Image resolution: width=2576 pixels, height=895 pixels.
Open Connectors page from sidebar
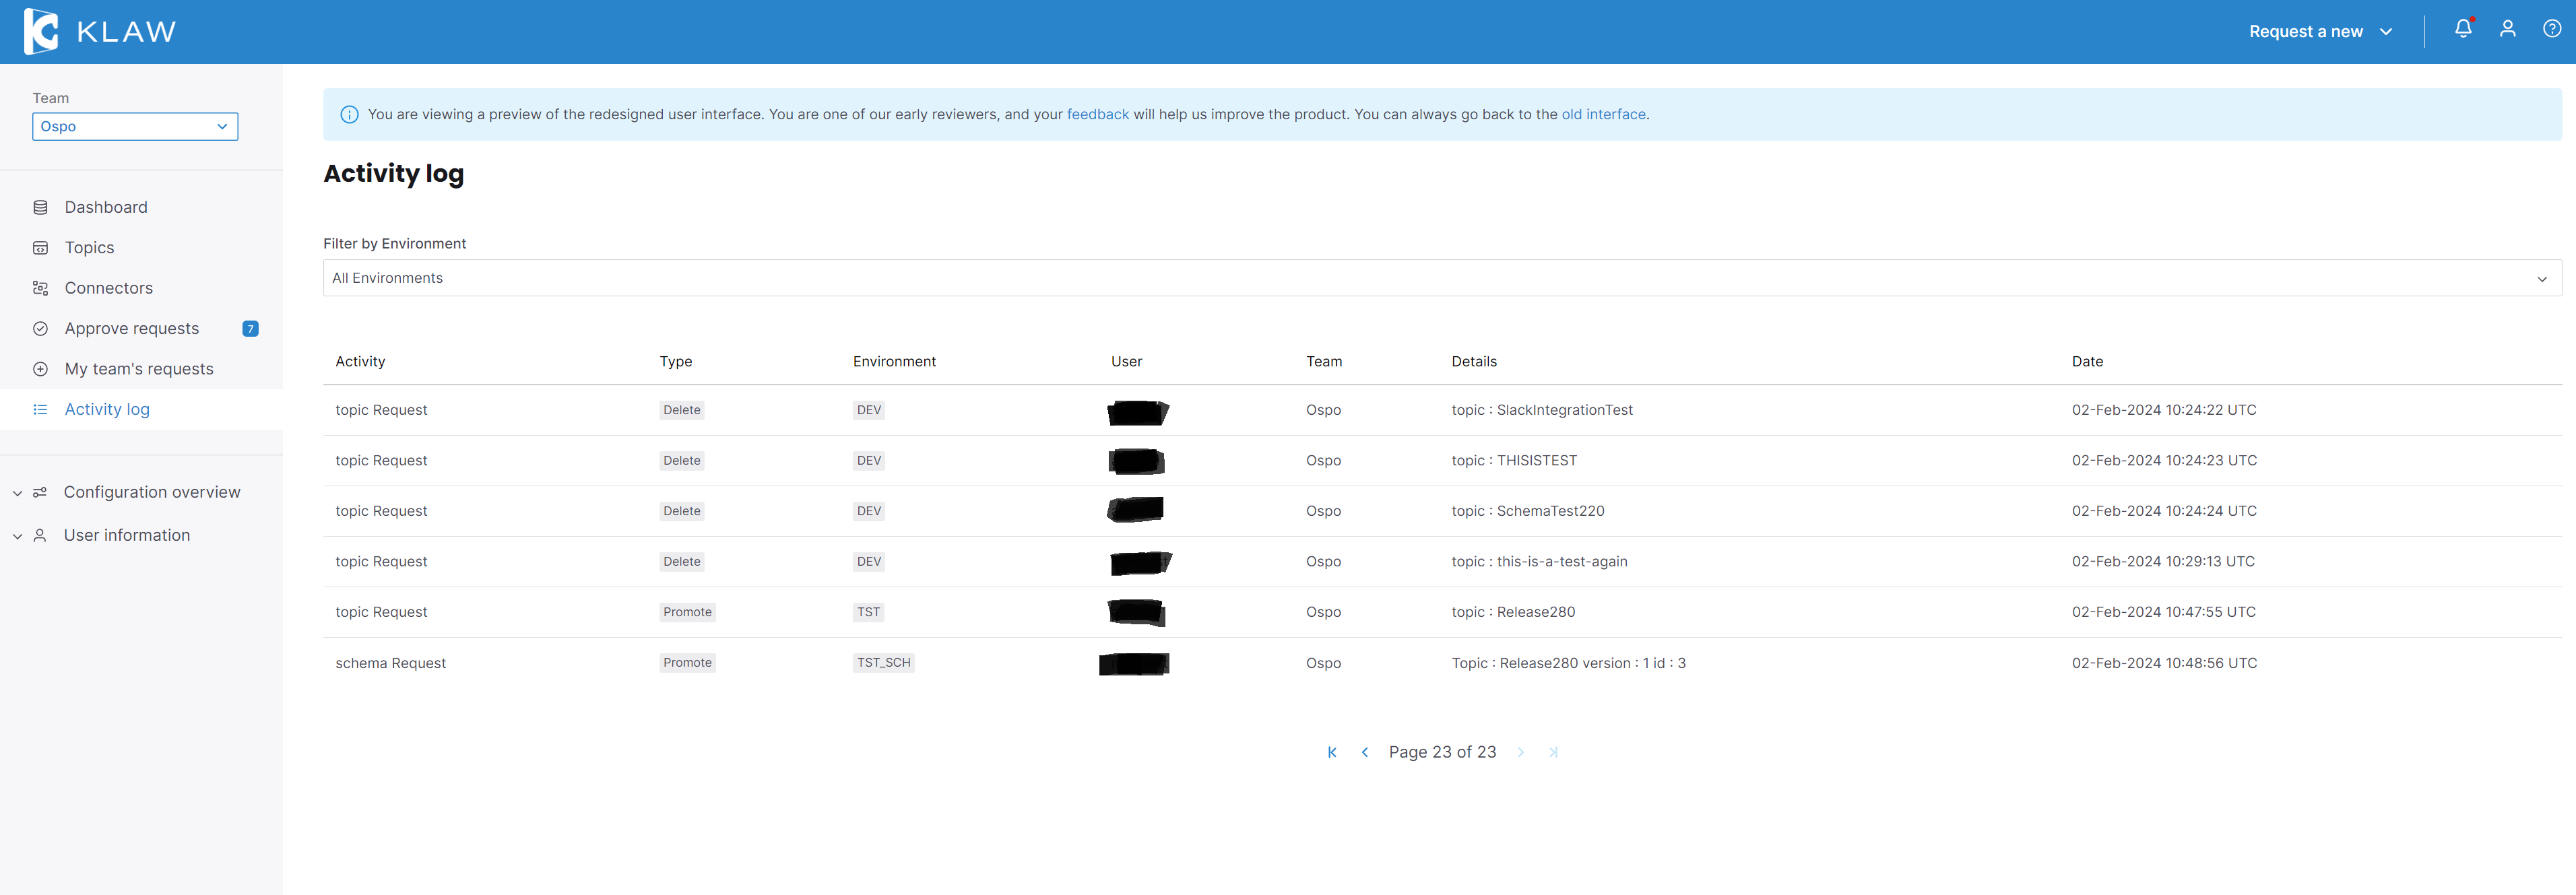tap(108, 288)
